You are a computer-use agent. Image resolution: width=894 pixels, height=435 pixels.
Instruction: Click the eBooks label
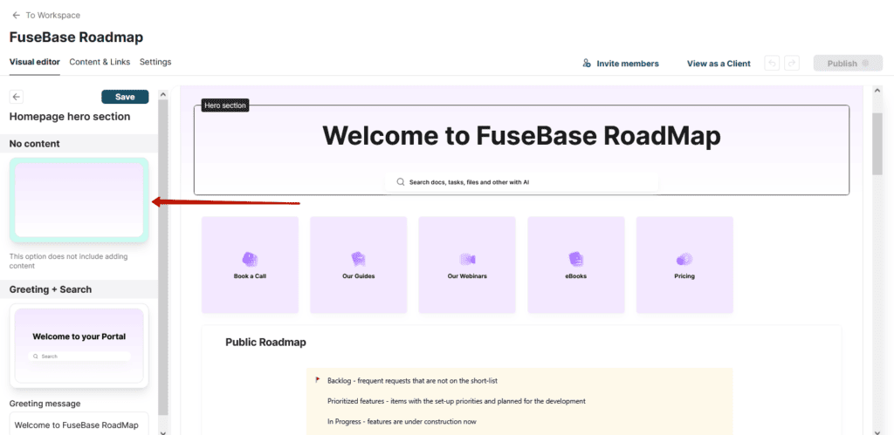click(576, 276)
